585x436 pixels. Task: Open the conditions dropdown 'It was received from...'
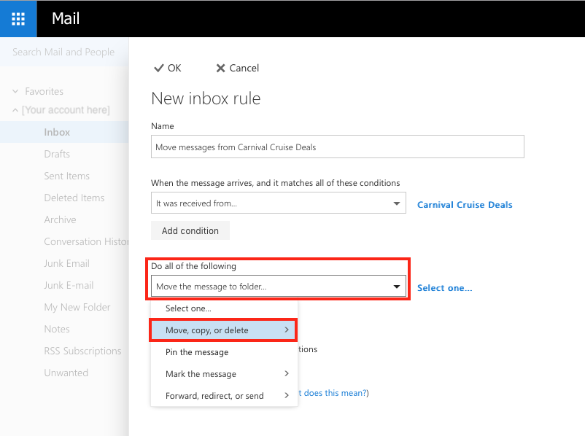(x=278, y=203)
